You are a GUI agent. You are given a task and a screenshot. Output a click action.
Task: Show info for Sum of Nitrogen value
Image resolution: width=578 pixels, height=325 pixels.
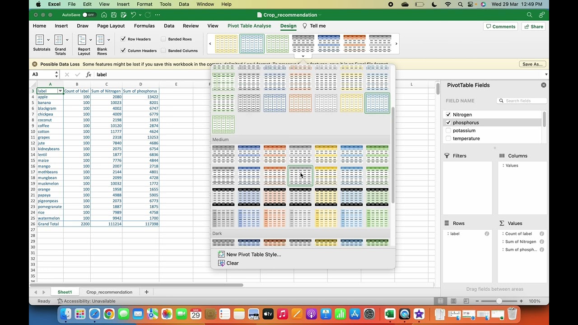point(541,242)
